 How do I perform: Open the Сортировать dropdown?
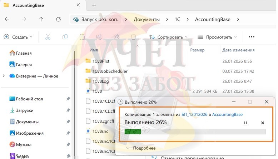tap(168, 37)
